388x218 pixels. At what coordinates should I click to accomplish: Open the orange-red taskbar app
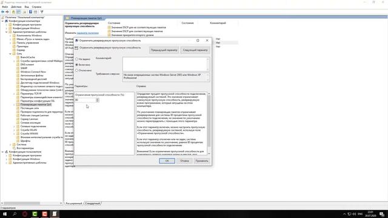coord(44,214)
